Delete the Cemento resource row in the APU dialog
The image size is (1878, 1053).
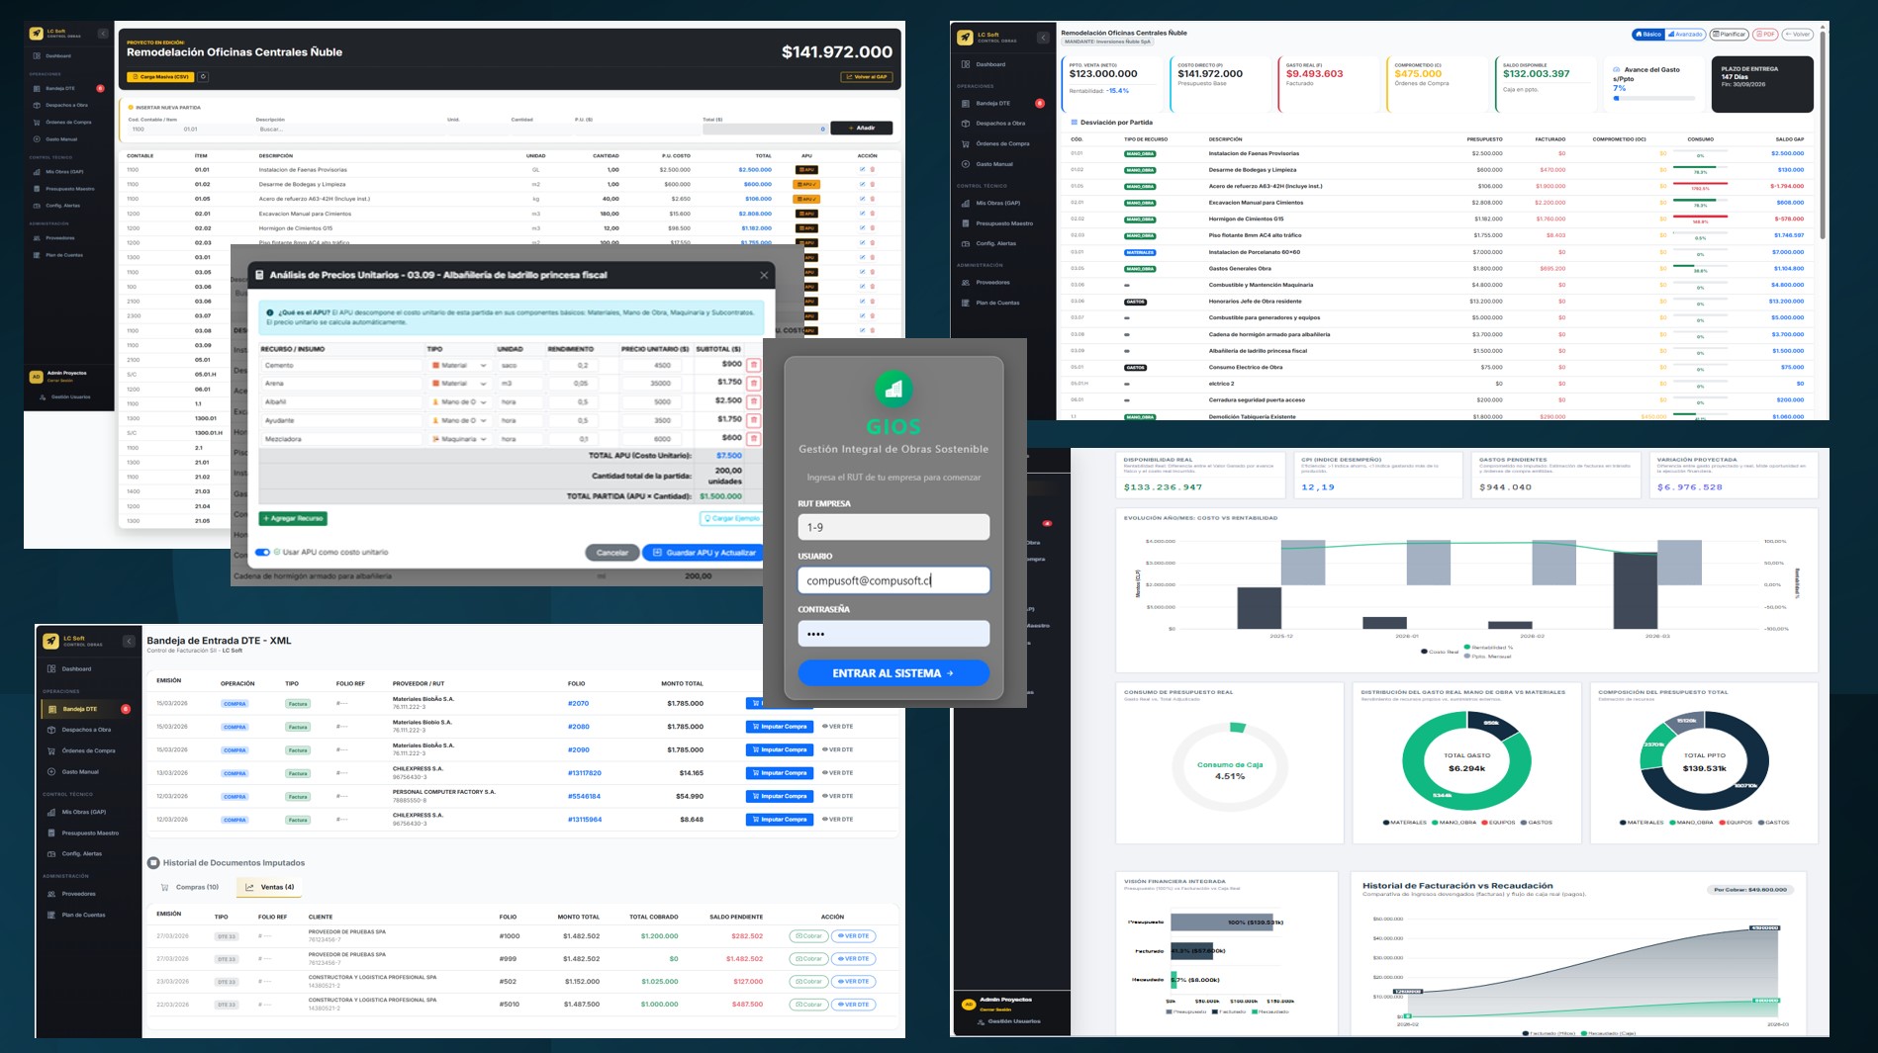753,365
